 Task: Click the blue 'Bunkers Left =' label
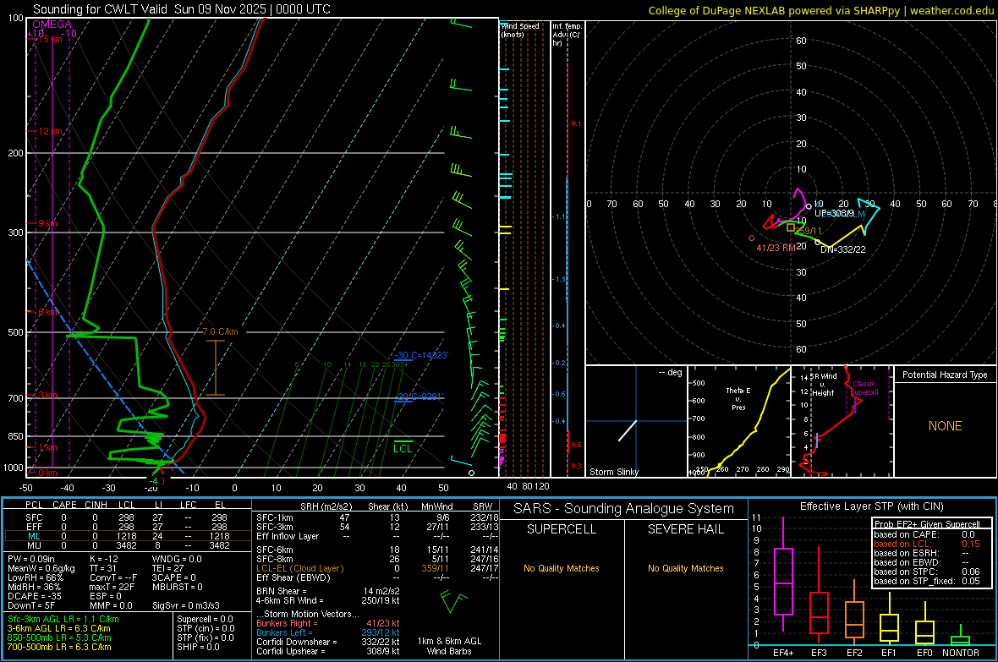point(284,632)
